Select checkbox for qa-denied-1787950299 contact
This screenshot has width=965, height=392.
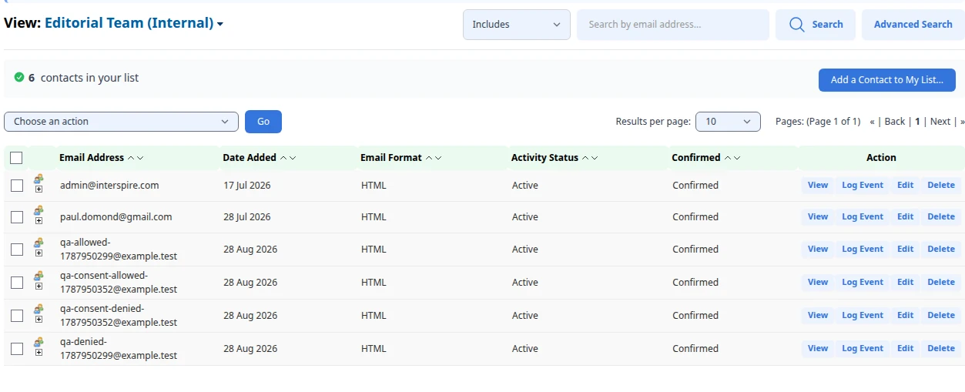coord(16,349)
